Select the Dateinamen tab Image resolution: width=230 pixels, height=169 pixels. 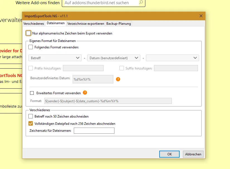click(x=56, y=23)
